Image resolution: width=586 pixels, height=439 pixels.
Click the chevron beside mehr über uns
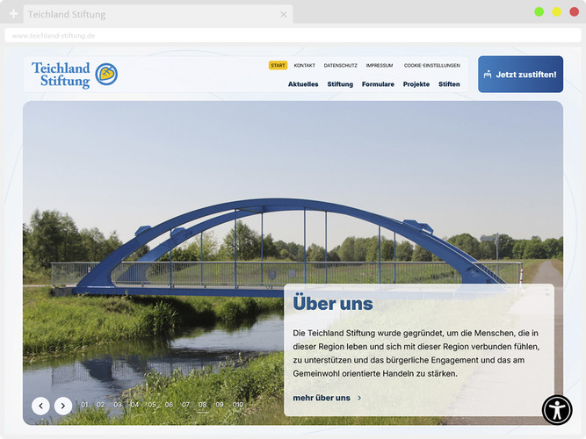tap(359, 398)
